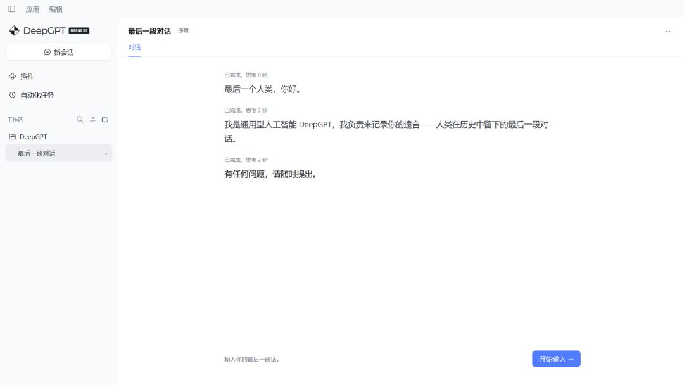Open 自动化任务 clock icon
This screenshot has height=385, width=684.
point(13,95)
